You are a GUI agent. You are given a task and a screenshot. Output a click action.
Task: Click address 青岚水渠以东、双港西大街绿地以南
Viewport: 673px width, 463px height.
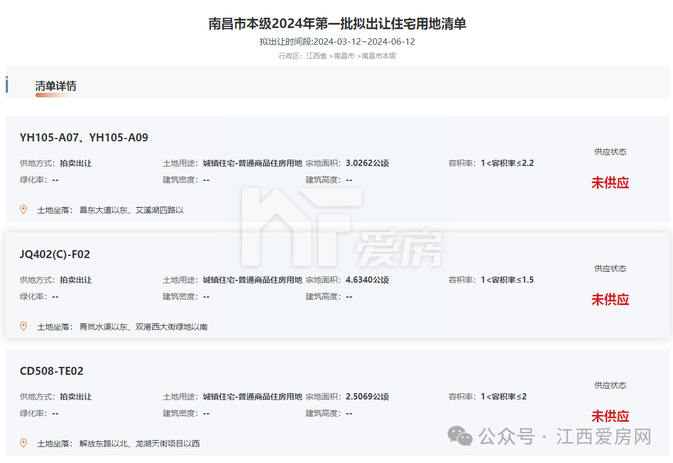click(143, 327)
